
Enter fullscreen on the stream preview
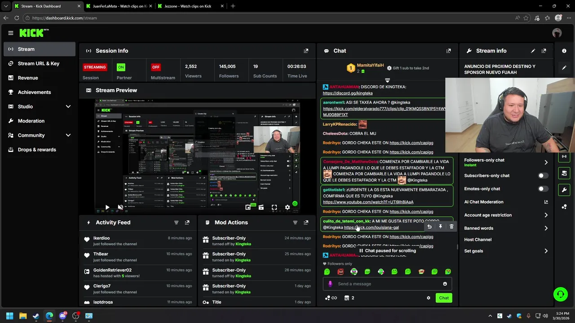click(x=274, y=207)
